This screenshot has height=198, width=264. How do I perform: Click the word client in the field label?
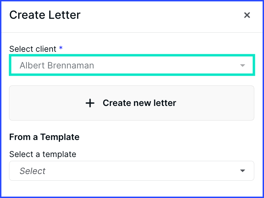46,49
